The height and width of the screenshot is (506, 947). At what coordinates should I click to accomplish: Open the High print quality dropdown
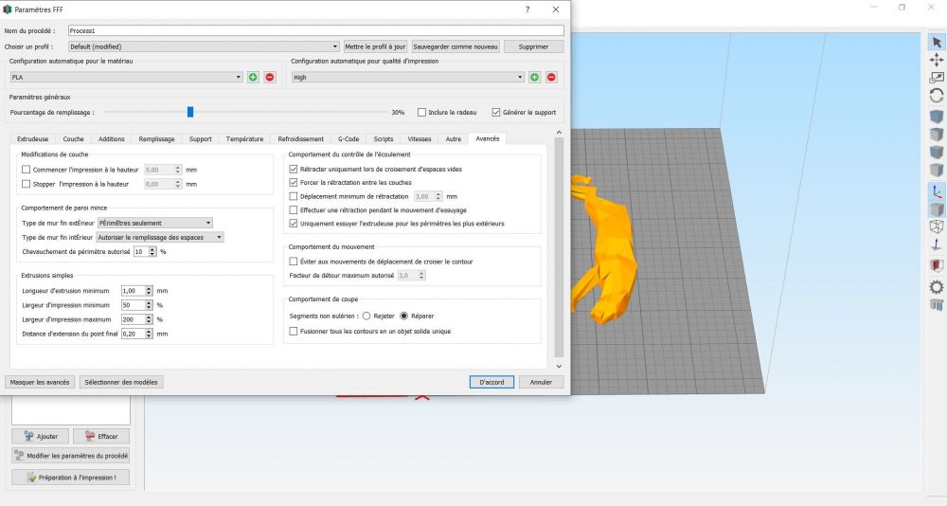(x=407, y=78)
